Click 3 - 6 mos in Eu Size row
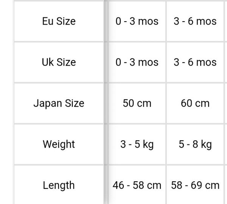The image size is (227, 204). (195, 21)
